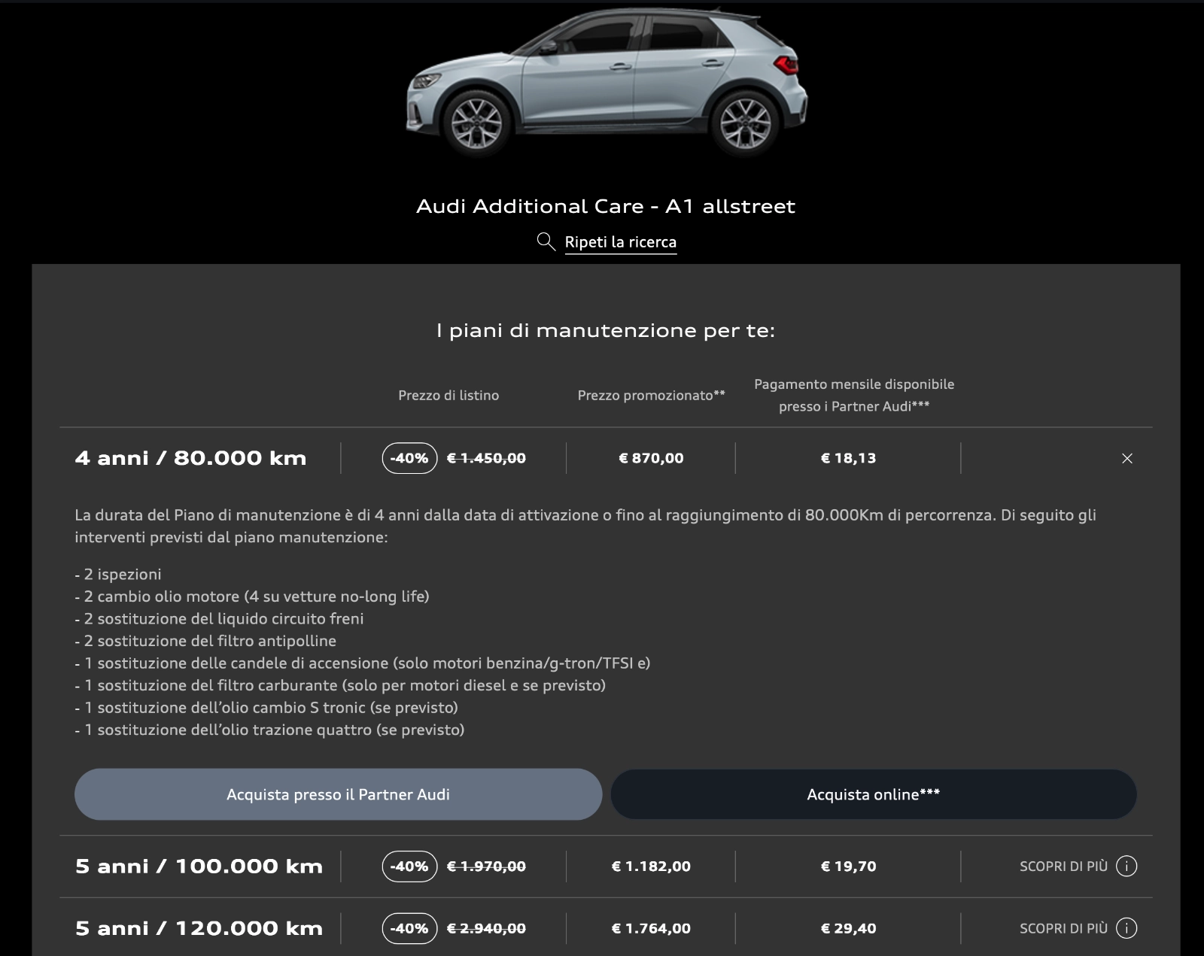The width and height of the screenshot is (1204, 956).
Task: Click the Prezzo di listino column header
Action: click(448, 396)
